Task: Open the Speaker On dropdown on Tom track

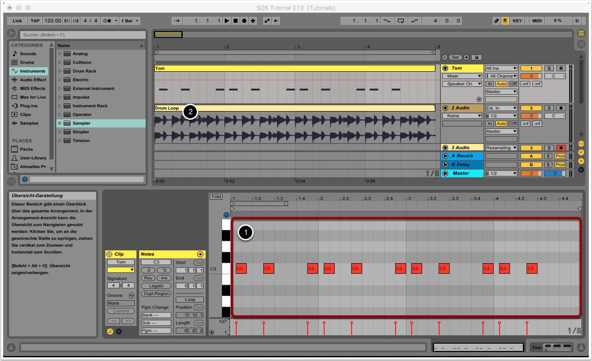Action: pos(462,84)
